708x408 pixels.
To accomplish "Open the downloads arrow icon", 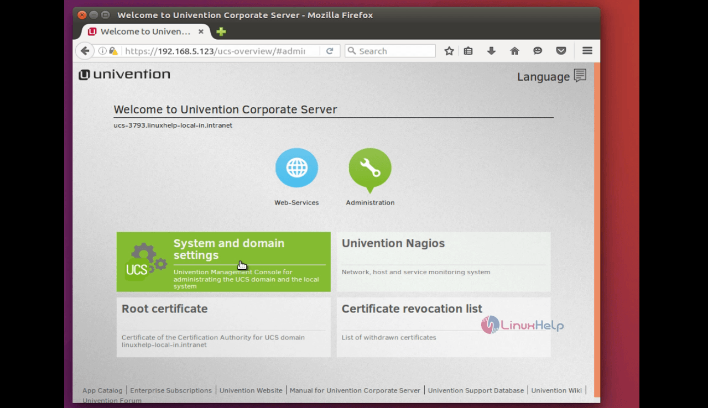I will (491, 51).
